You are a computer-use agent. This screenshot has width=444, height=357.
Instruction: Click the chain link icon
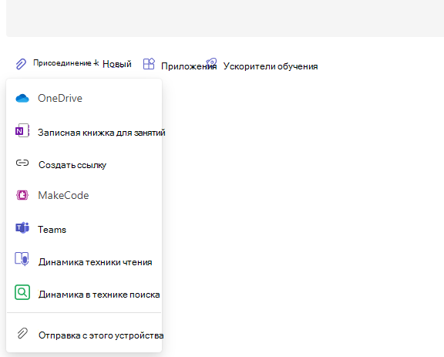[22, 163]
